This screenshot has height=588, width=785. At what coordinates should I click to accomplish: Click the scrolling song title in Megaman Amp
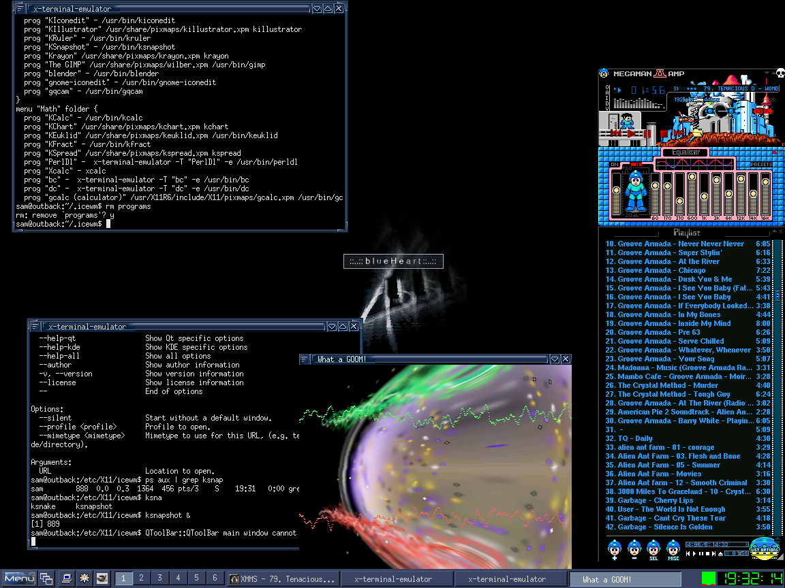726,88
